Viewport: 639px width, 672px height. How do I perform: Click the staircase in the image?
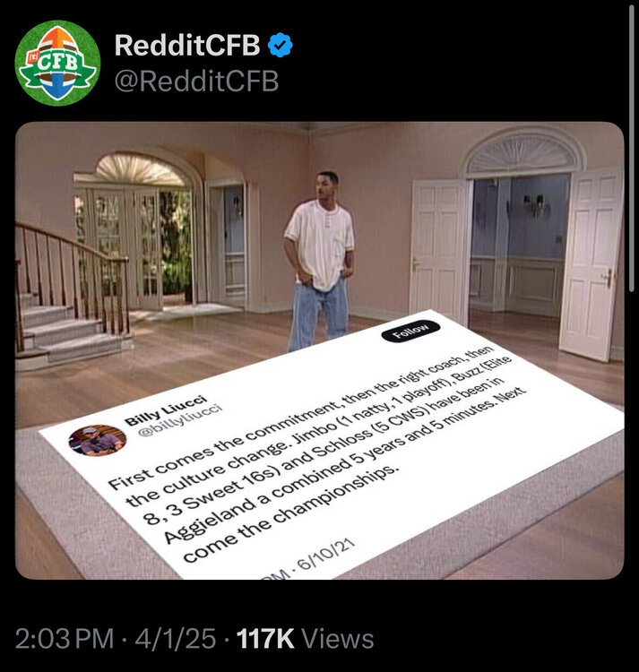(71, 296)
